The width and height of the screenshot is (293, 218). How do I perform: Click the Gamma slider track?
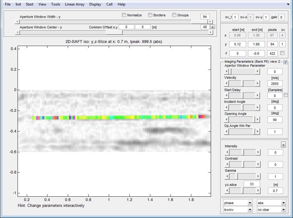[x=242, y=176]
